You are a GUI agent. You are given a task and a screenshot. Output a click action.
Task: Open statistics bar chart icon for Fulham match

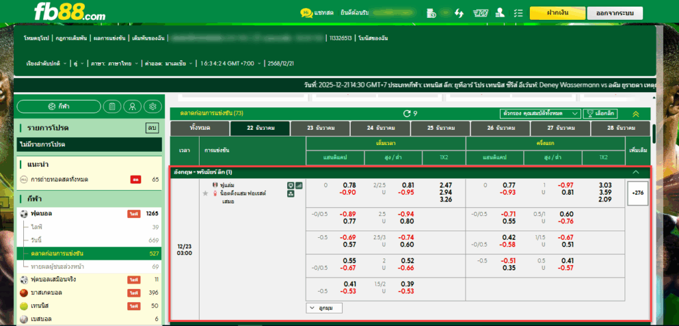click(299, 186)
